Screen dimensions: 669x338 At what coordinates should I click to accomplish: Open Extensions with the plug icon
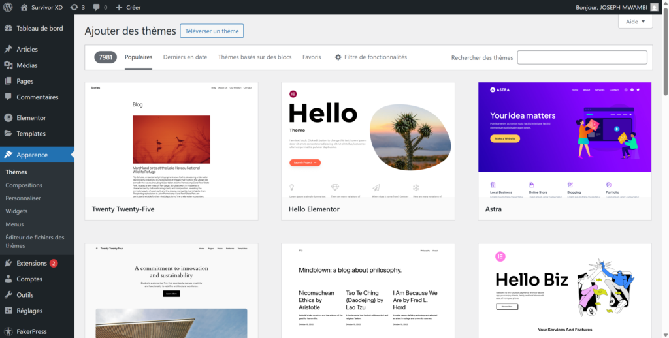coord(8,264)
